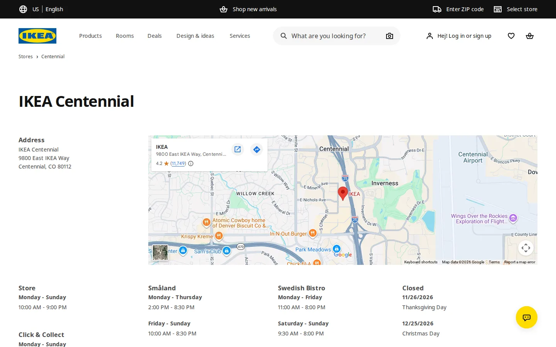Click Wings Over the Rockies marker

(513, 218)
